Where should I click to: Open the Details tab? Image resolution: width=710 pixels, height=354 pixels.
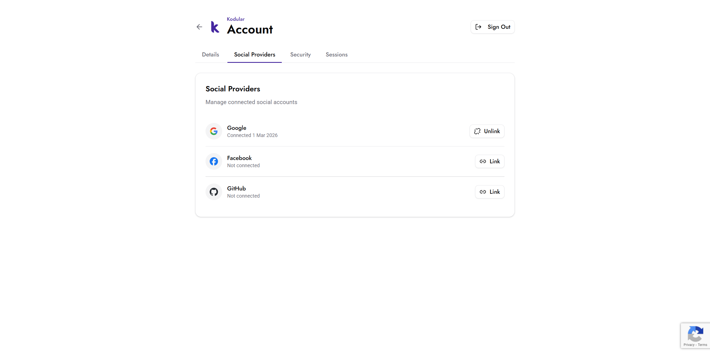210,55
